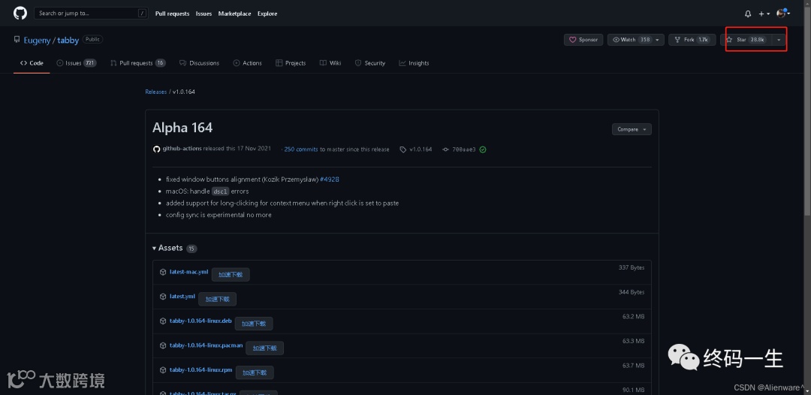The image size is (811, 395).
Task: Open the Security tab
Action: pyautogui.click(x=369, y=63)
